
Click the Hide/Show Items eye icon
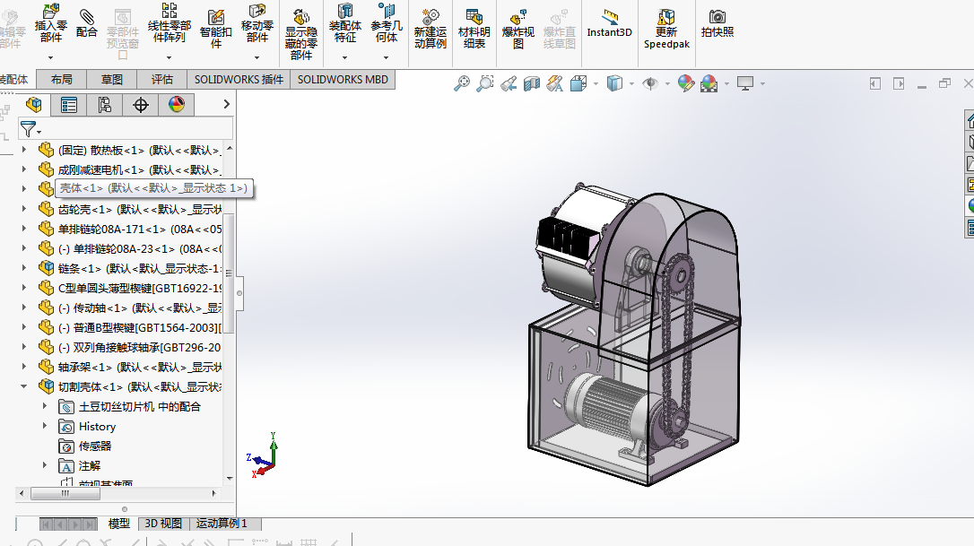[x=650, y=83]
